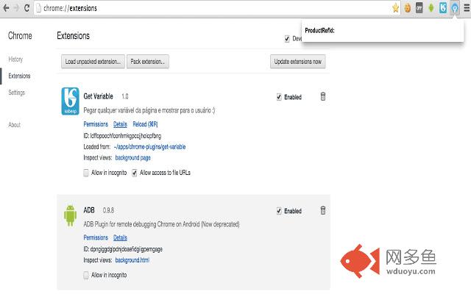Reload the page with refresh icon
Screen dimensions: 471x294
tap(26, 8)
